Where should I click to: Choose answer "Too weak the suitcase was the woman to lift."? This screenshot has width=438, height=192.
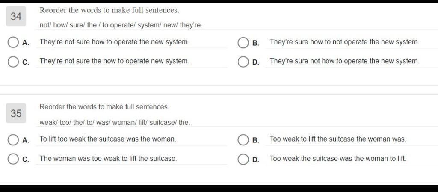click(338, 159)
